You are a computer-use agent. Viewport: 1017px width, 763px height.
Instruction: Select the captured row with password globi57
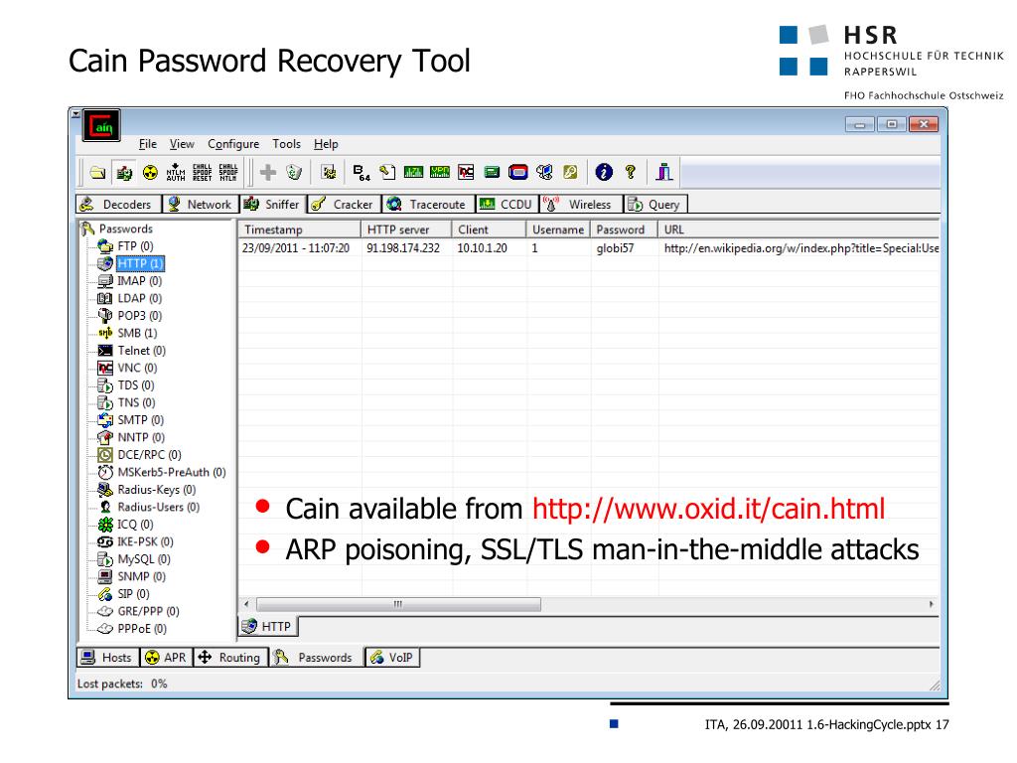(x=589, y=248)
